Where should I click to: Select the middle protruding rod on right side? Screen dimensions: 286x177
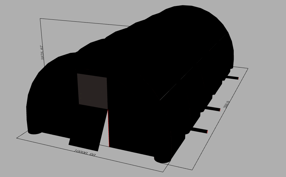213,109
